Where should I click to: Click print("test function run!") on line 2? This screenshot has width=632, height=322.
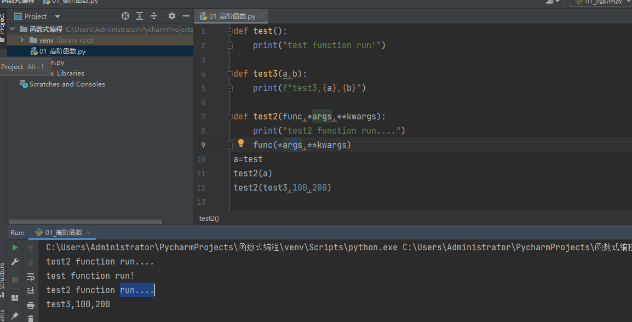(x=319, y=45)
